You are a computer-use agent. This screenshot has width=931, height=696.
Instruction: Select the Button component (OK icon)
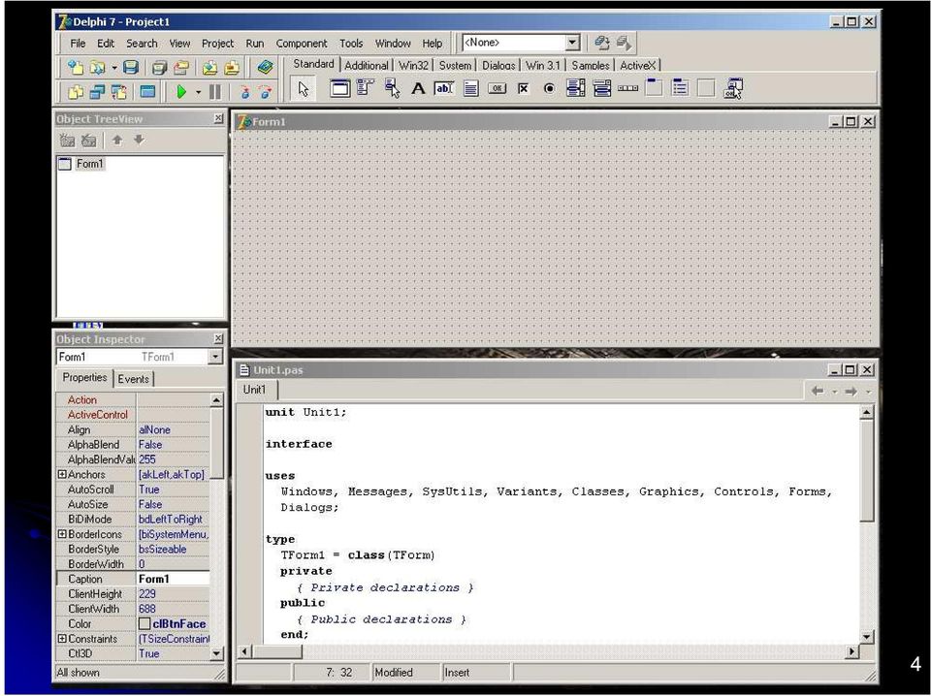(497, 88)
